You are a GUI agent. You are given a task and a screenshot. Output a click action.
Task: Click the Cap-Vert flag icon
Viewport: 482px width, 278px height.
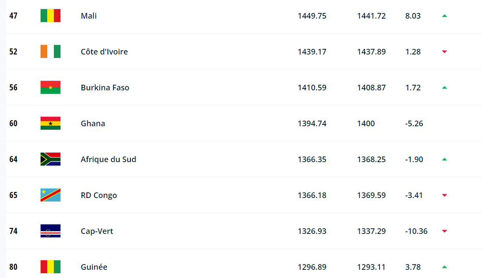click(50, 231)
